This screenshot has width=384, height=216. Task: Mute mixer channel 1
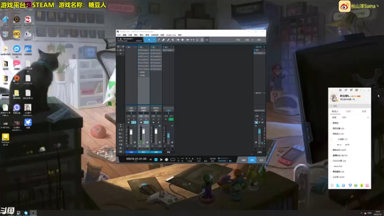click(129, 119)
